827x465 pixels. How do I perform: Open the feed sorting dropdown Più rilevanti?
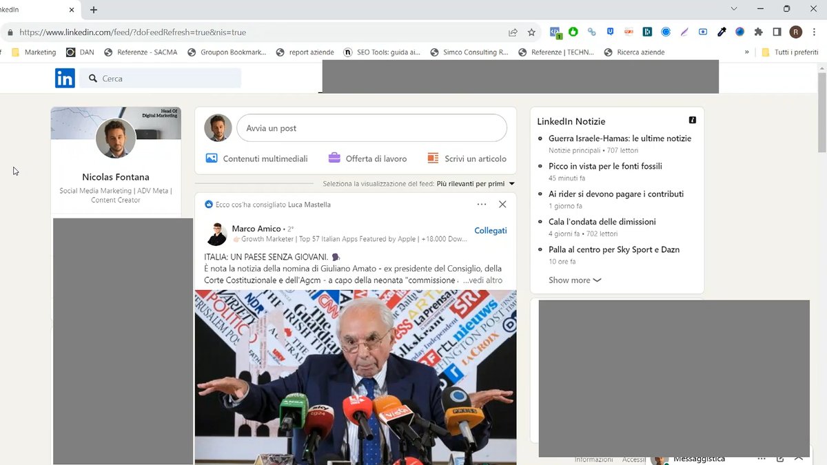pos(476,184)
